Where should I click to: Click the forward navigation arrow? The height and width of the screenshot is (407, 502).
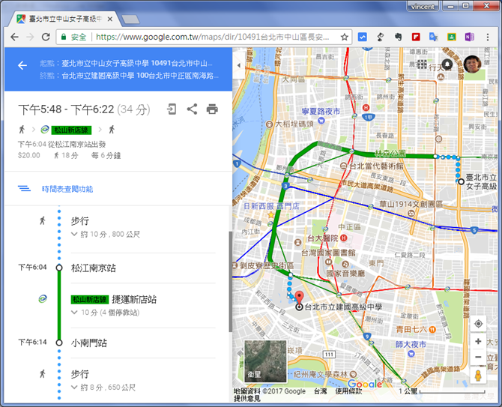pos(30,37)
